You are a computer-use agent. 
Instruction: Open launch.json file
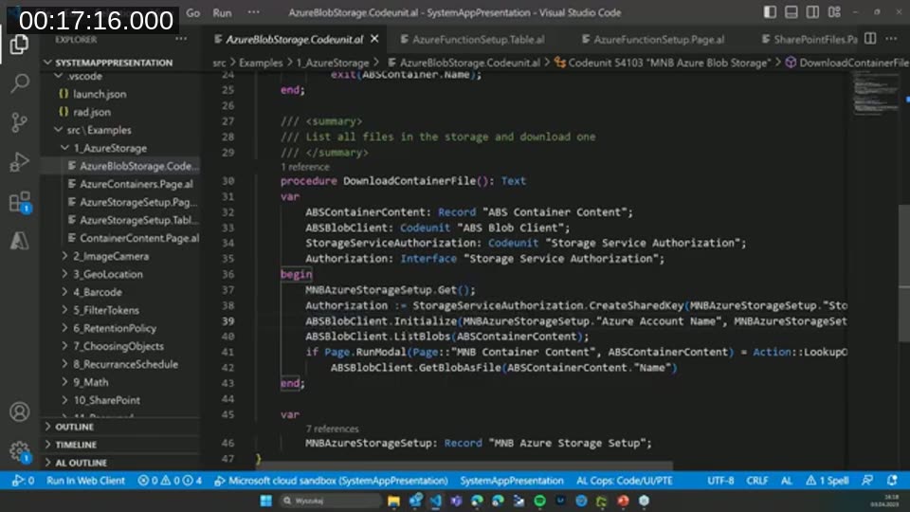click(x=100, y=94)
